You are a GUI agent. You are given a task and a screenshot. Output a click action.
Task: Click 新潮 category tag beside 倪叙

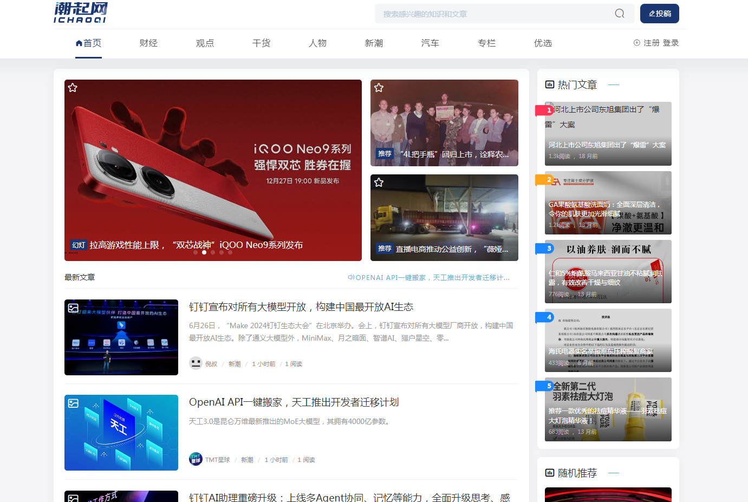(235, 364)
